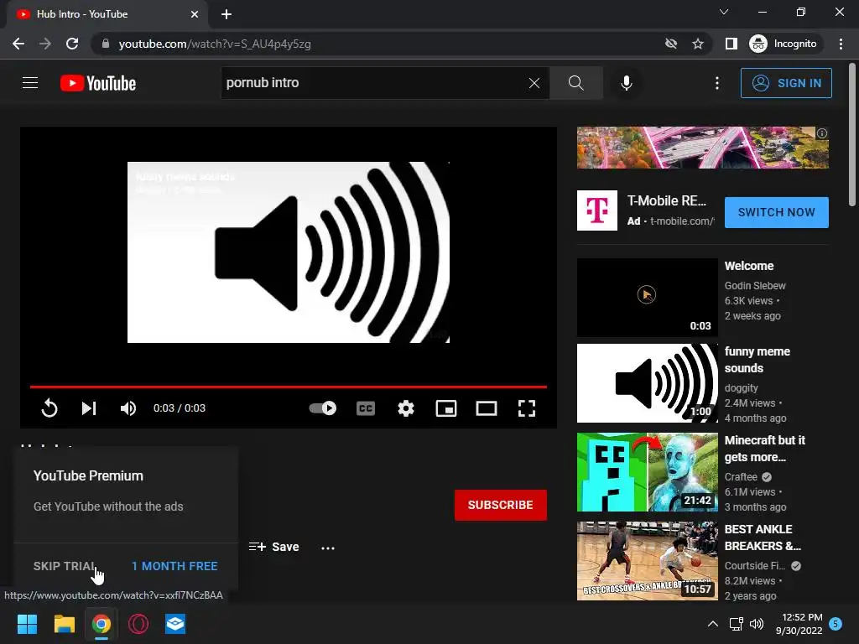The height and width of the screenshot is (644, 859).
Task: Reload the page
Action: click(72, 44)
